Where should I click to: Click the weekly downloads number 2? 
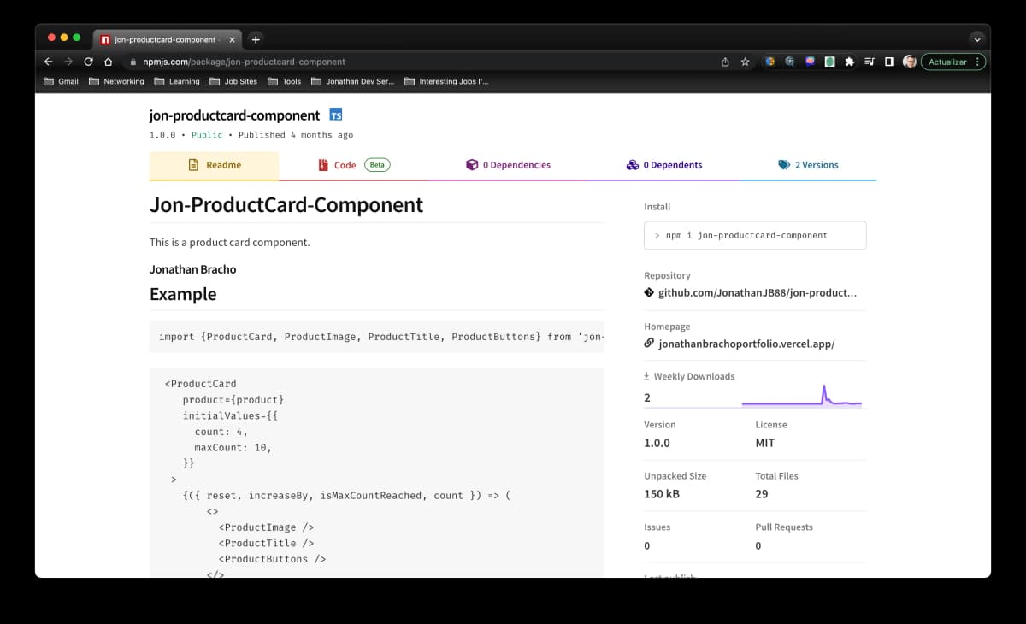point(647,397)
